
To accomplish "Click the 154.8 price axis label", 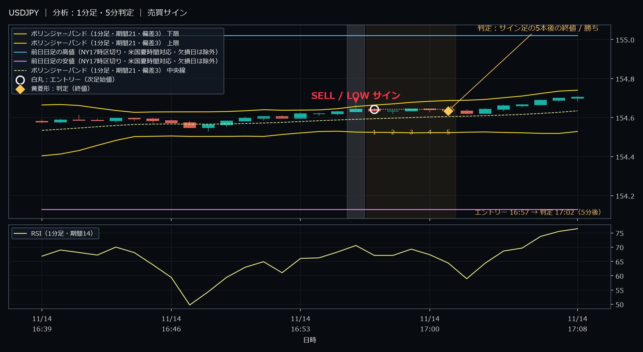I will pos(625,79).
